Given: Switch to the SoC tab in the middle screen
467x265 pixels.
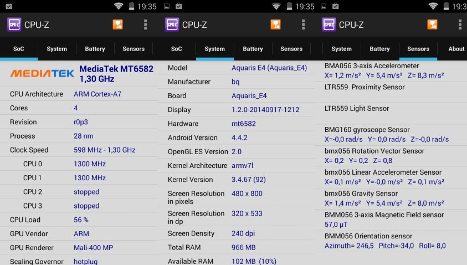Looking at the screenshot, I should pyautogui.click(x=176, y=49).
